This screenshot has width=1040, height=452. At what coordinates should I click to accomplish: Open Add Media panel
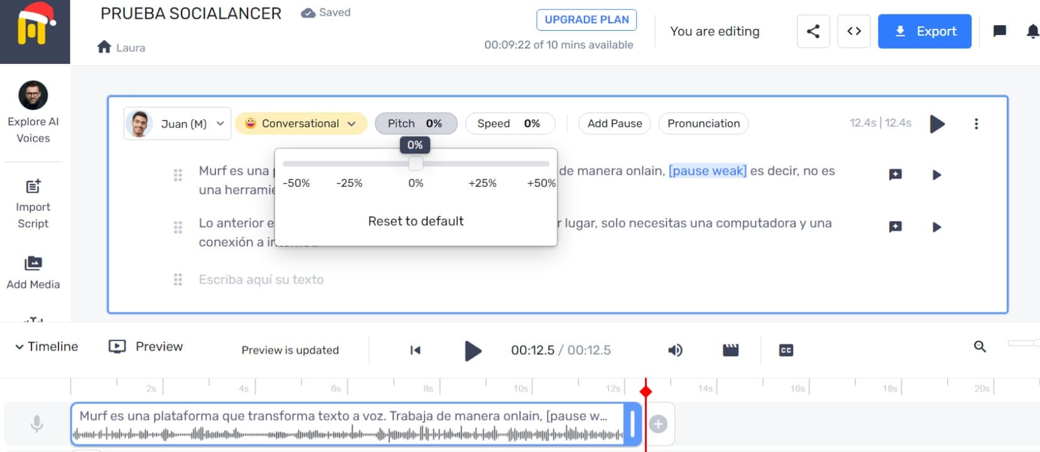point(33,273)
